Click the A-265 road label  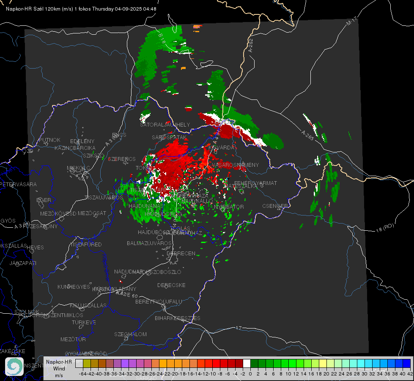click(307, 135)
